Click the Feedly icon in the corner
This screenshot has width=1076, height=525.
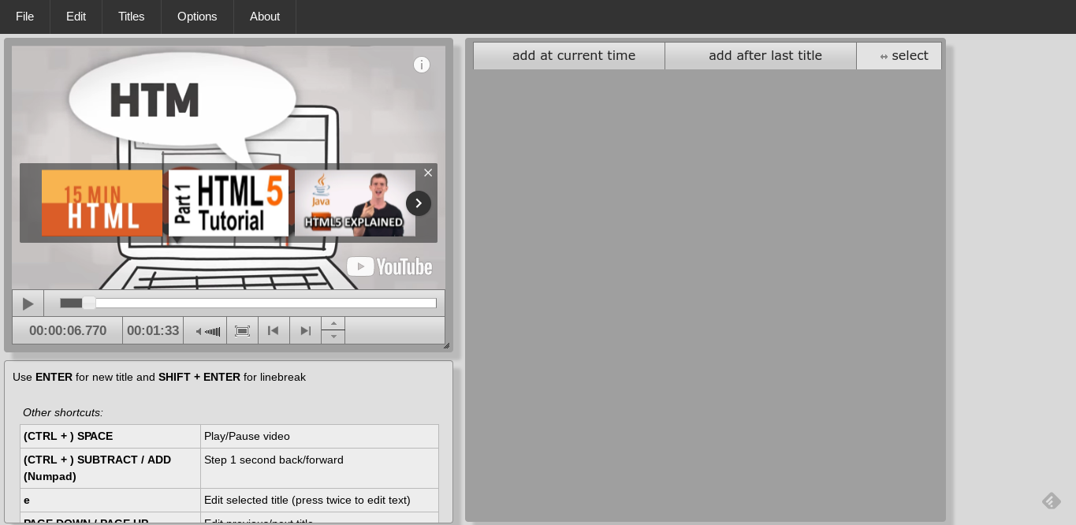[1051, 500]
